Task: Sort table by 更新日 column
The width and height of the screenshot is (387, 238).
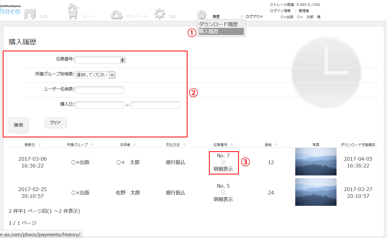Action: pyautogui.click(x=39, y=145)
